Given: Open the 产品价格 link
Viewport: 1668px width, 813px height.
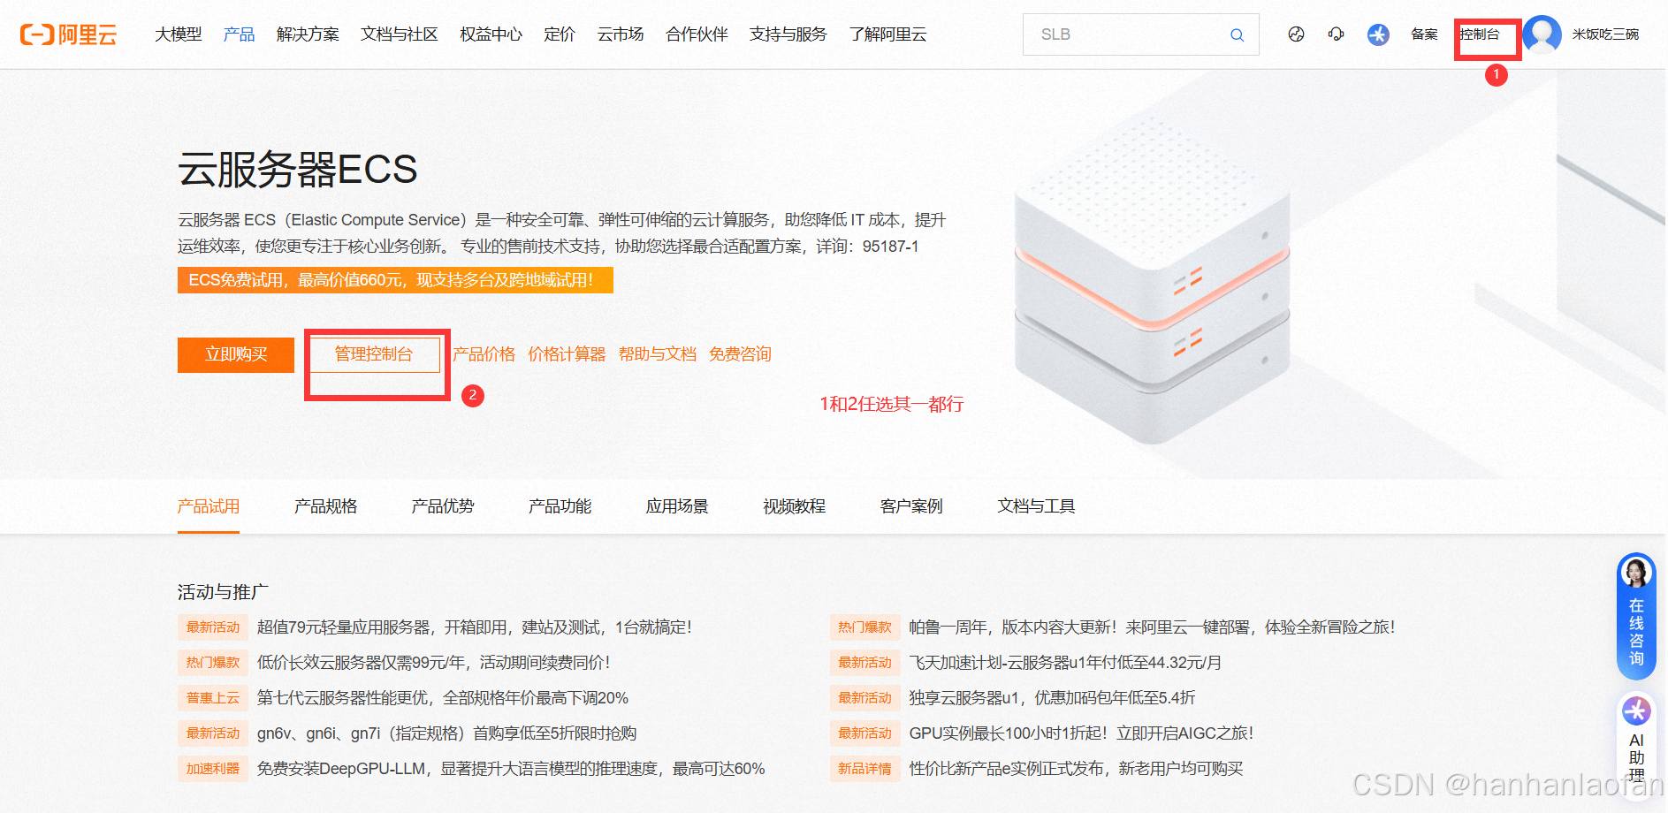Looking at the screenshot, I should (x=484, y=354).
